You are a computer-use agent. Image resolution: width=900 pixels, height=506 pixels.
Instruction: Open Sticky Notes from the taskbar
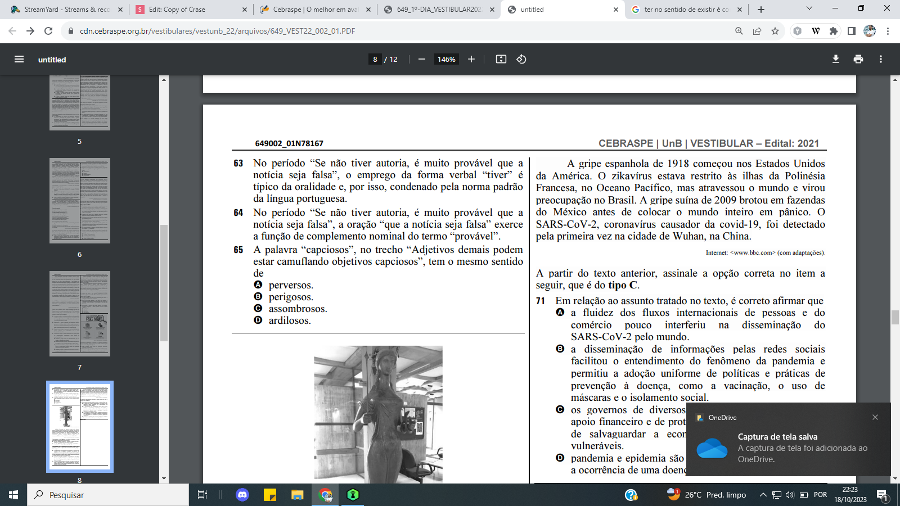pos(270,495)
